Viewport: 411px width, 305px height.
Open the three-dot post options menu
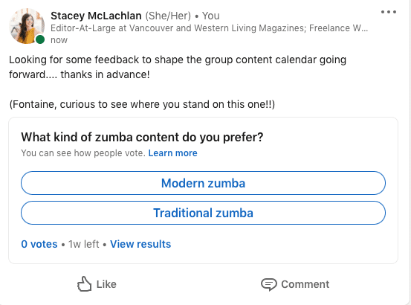(x=389, y=12)
